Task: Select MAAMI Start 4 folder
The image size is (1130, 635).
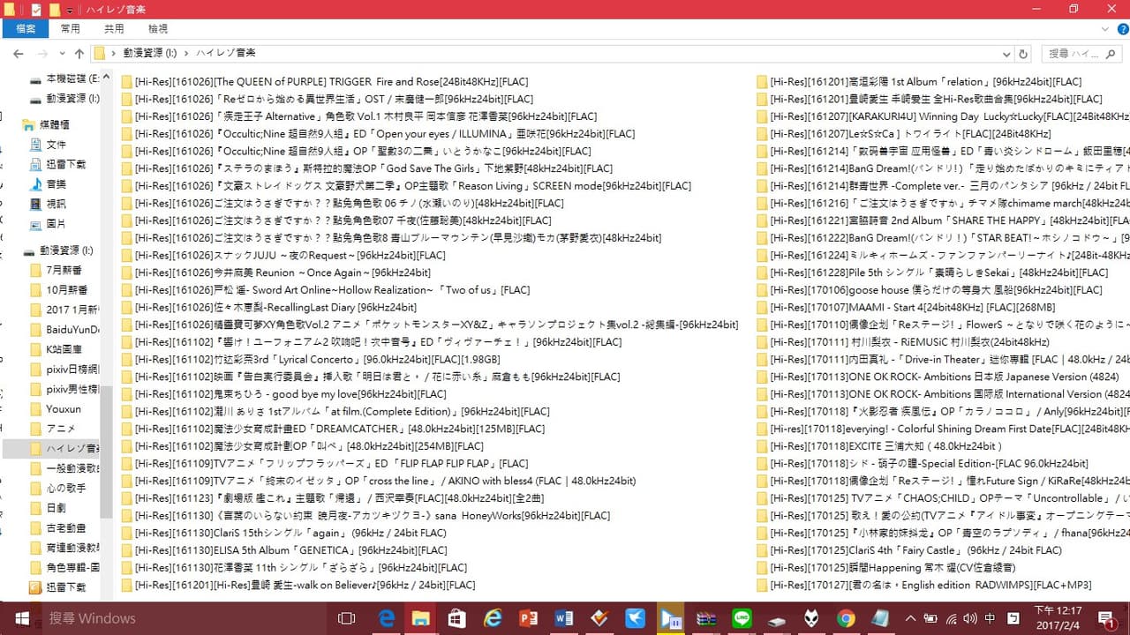Action: tap(906, 308)
